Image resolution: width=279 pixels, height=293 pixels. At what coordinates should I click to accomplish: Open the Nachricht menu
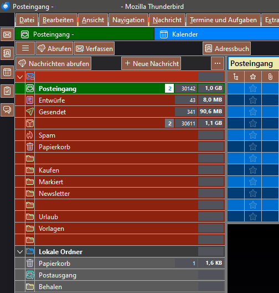point(167,20)
